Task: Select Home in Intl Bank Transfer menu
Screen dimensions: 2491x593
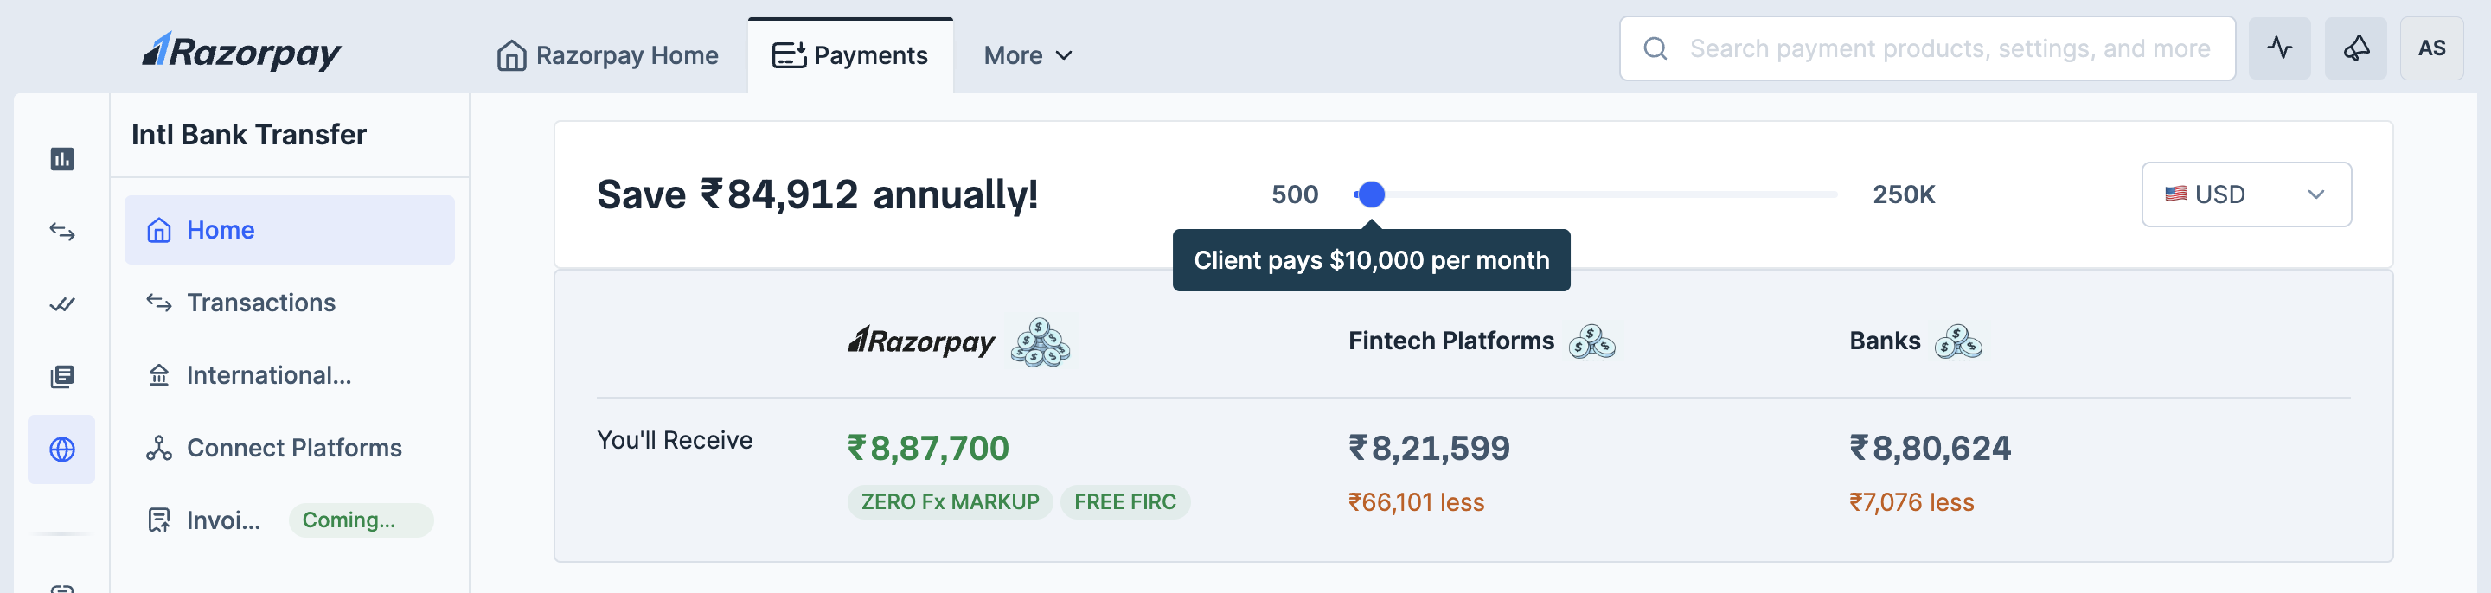Action: (221, 230)
